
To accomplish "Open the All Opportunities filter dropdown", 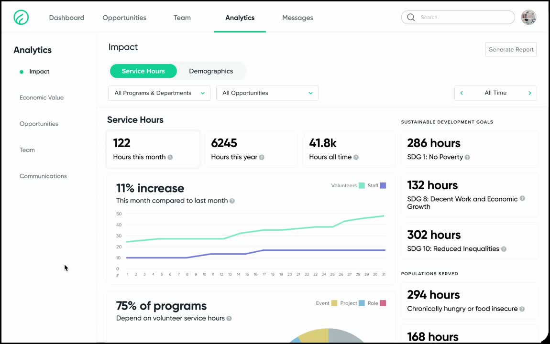I will click(267, 93).
